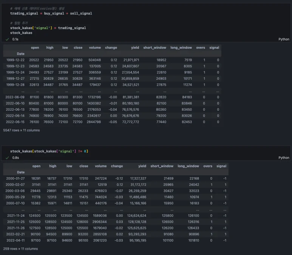Place cursor in stock_kakao['signal'] = trading_signal line
This screenshot has width=292, height=255.
[x=48, y=28]
